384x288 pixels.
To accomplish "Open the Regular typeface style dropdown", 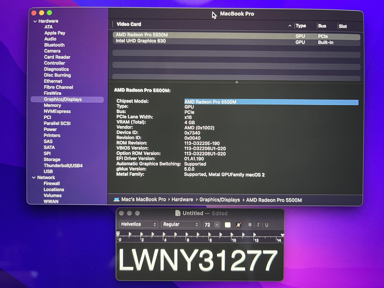I will tap(180, 224).
